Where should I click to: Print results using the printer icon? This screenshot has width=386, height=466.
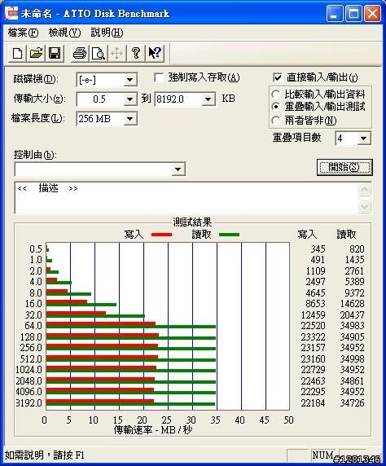pos(80,54)
